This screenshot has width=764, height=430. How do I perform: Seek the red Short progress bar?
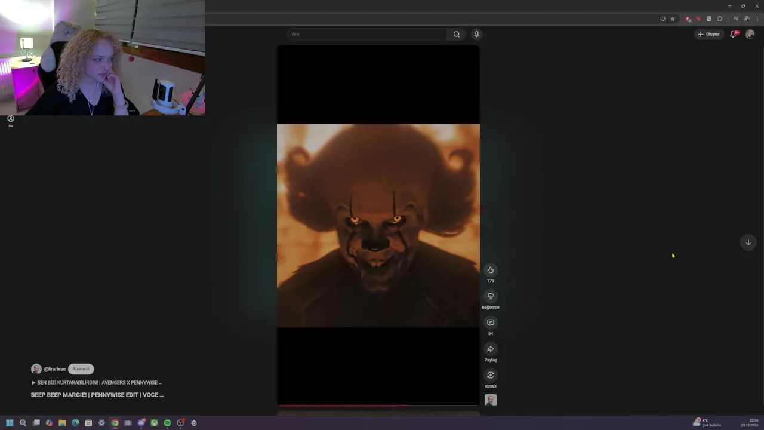coord(378,406)
